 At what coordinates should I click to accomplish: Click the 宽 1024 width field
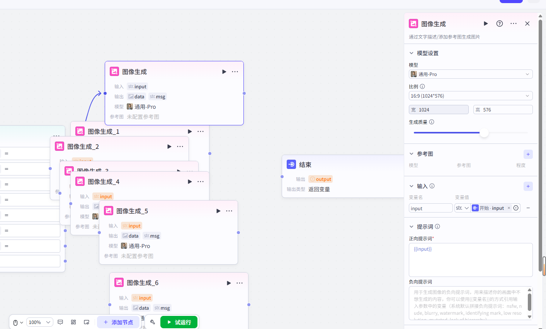click(x=439, y=110)
